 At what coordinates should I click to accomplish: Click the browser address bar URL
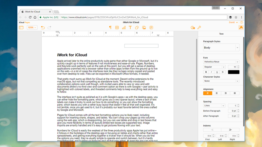pyautogui.click(x=104, y=17)
